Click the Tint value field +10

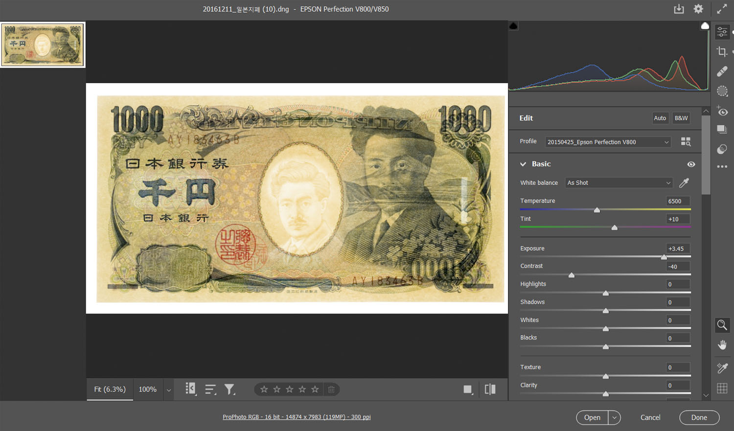pos(678,219)
